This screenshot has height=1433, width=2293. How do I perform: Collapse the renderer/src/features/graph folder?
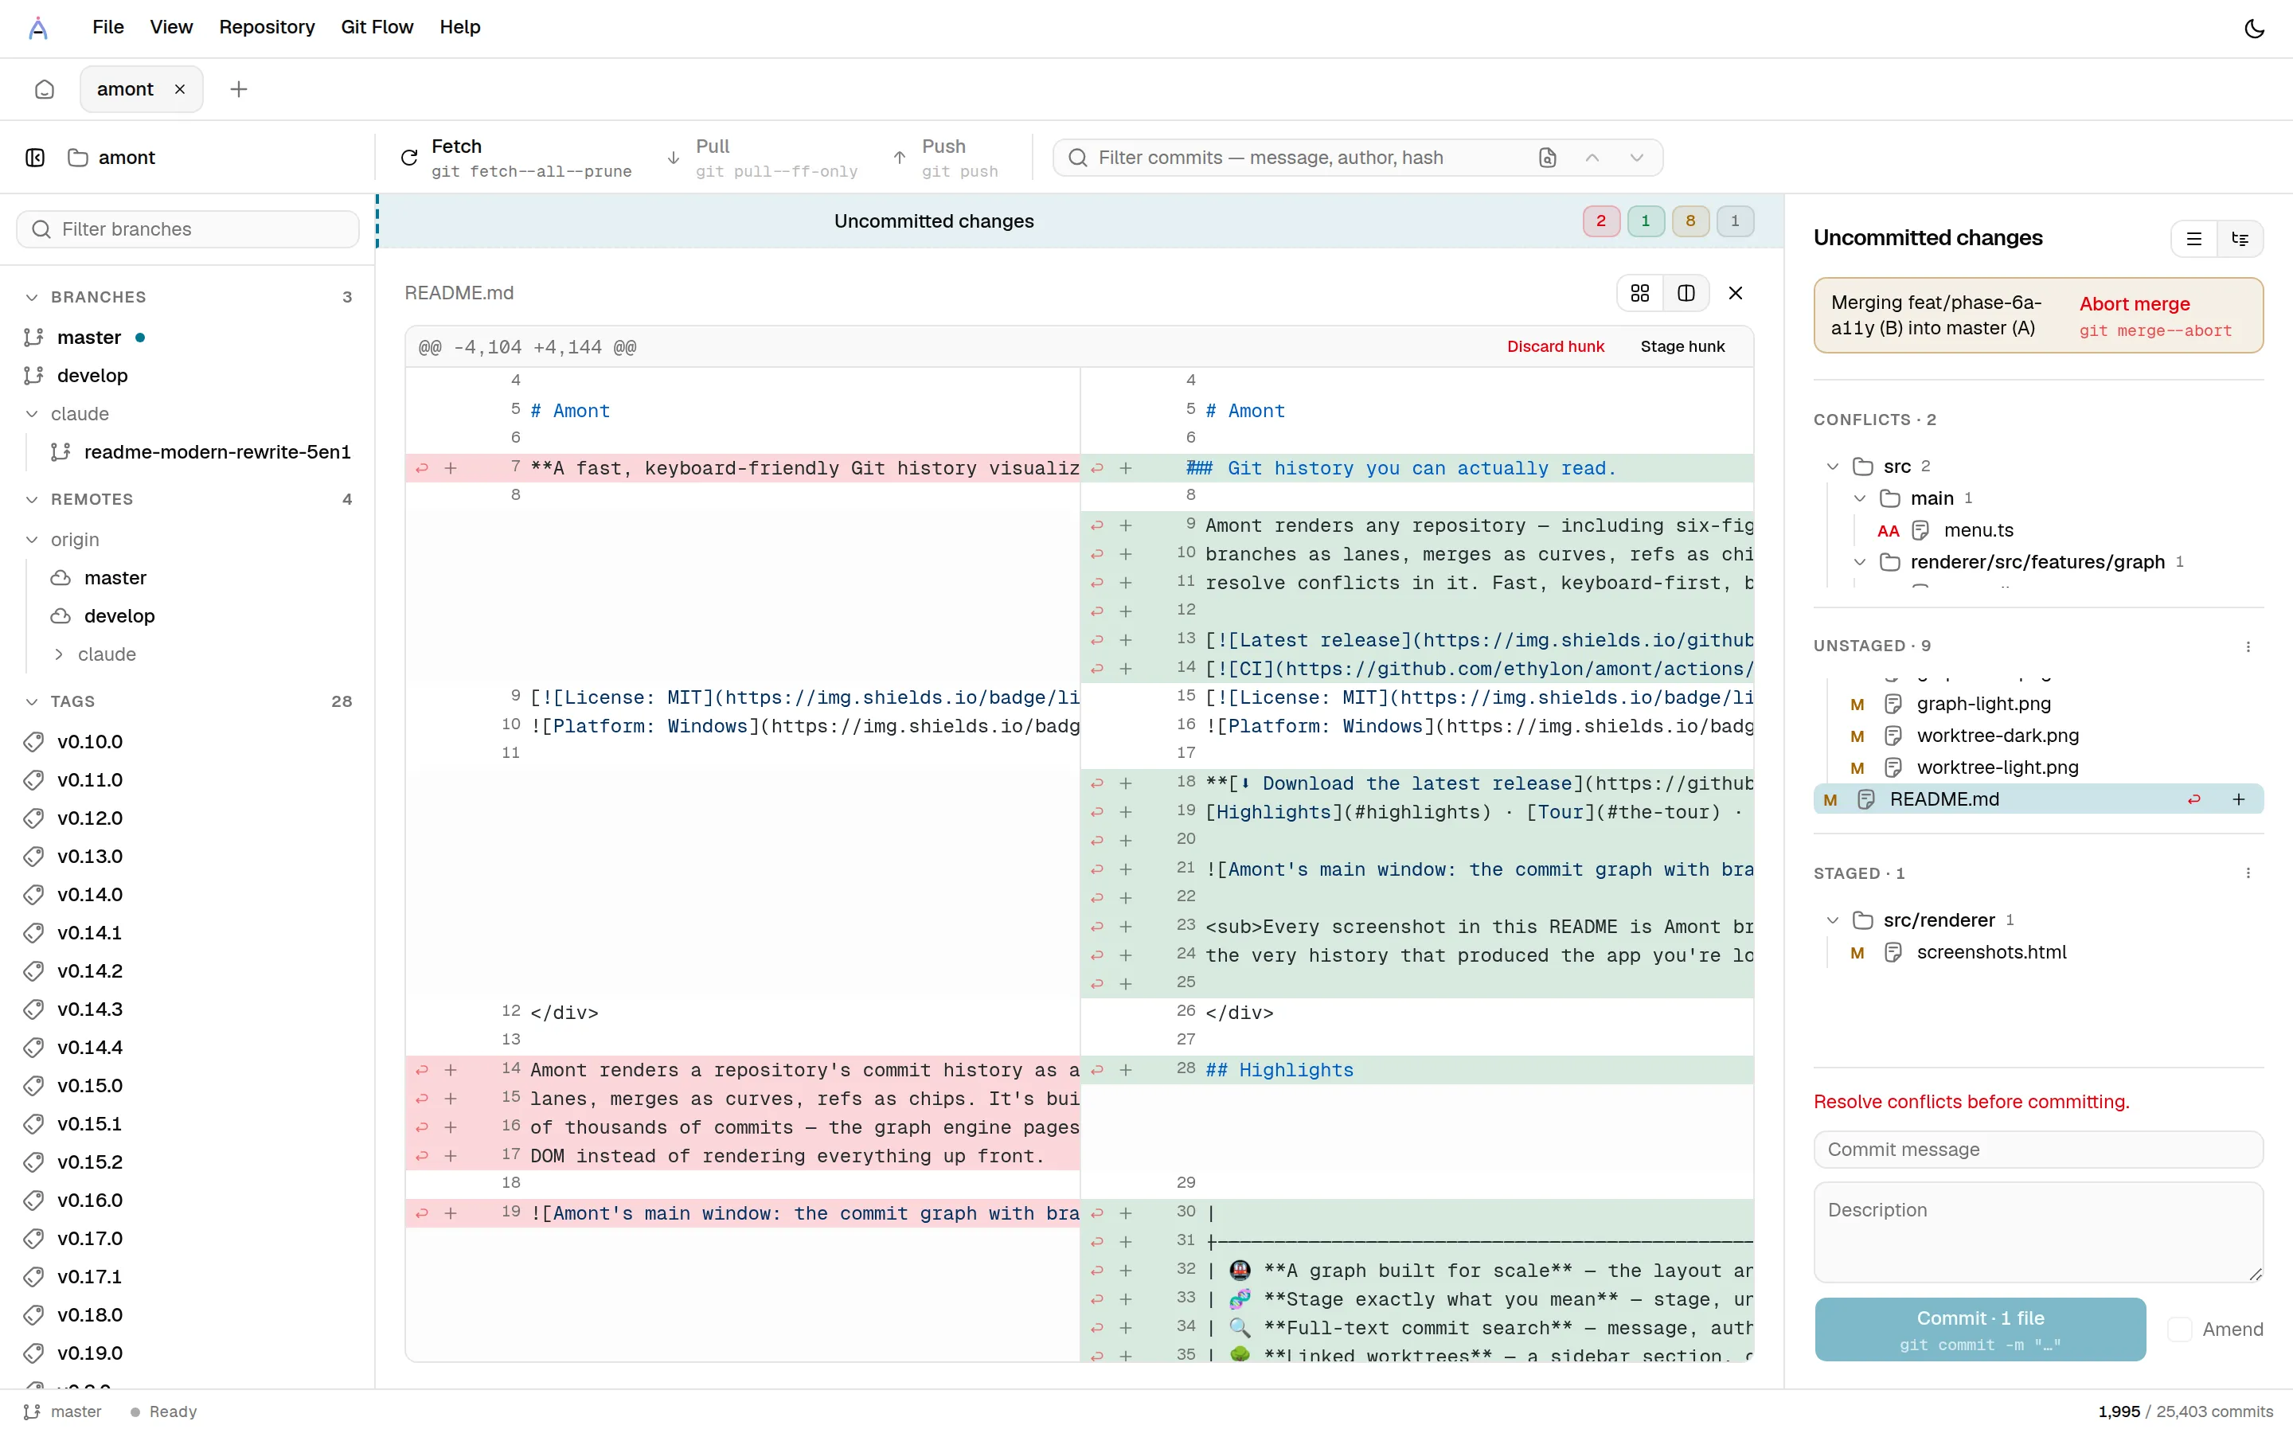tap(1860, 562)
